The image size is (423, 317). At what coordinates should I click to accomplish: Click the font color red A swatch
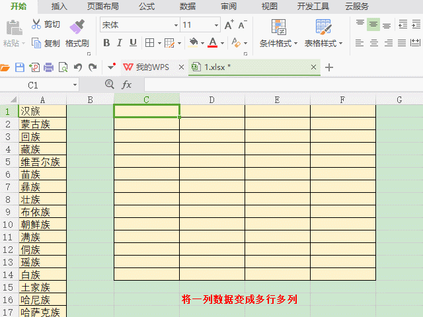pos(212,43)
